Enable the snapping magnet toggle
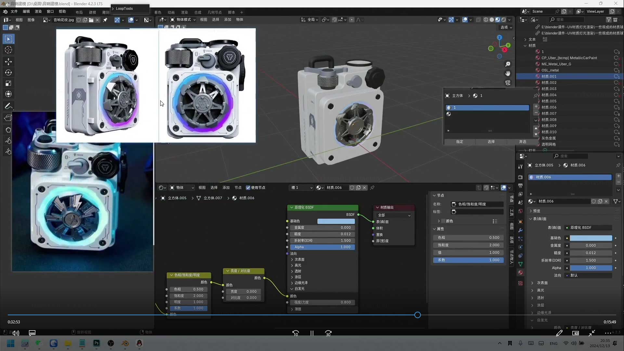 pyautogui.click(x=334, y=20)
